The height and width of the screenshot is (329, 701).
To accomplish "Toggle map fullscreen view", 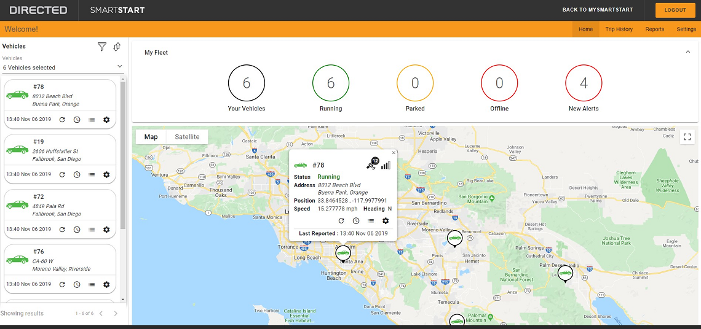I will (x=687, y=137).
